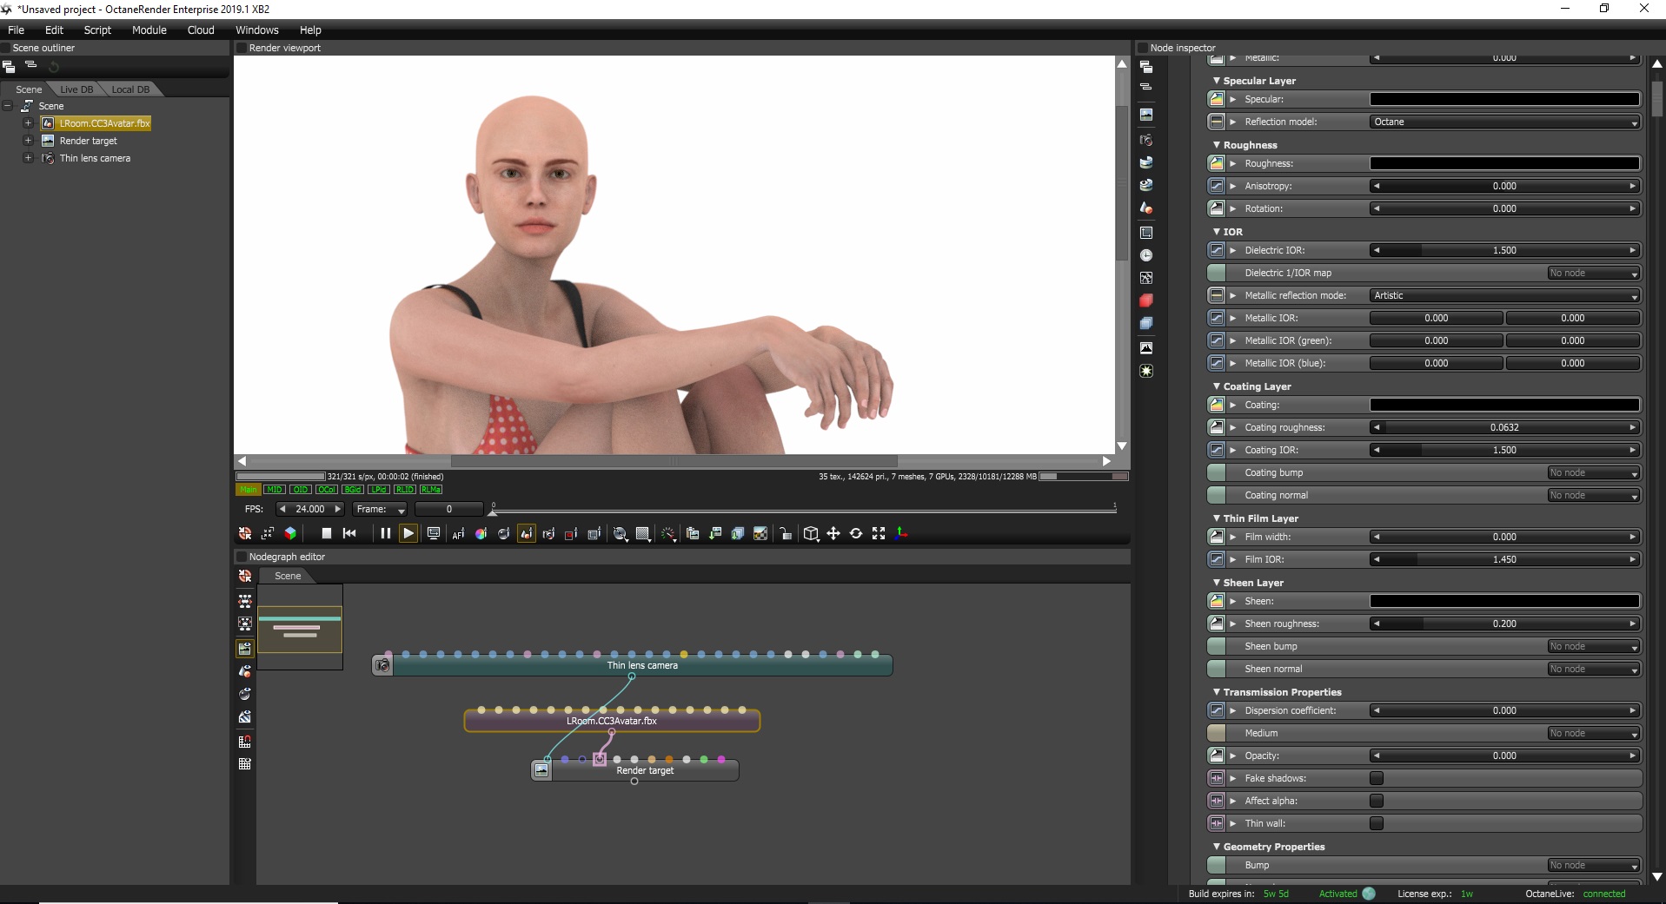The image size is (1666, 904).
Task: Click the Sheen color swatch
Action: pyautogui.click(x=1505, y=602)
